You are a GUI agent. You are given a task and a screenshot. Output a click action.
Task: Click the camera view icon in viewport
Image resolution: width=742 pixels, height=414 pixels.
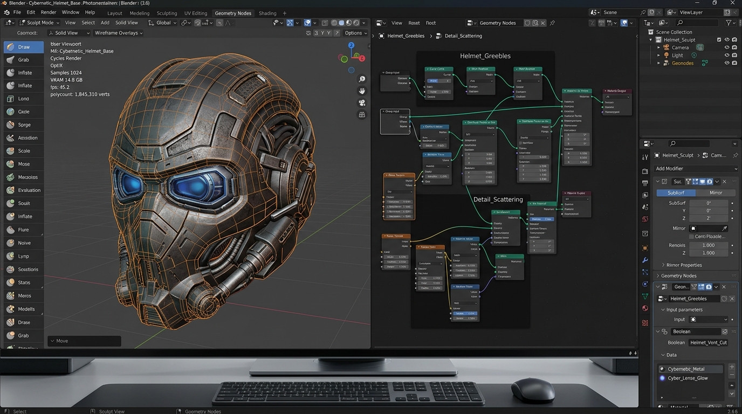pyautogui.click(x=362, y=103)
